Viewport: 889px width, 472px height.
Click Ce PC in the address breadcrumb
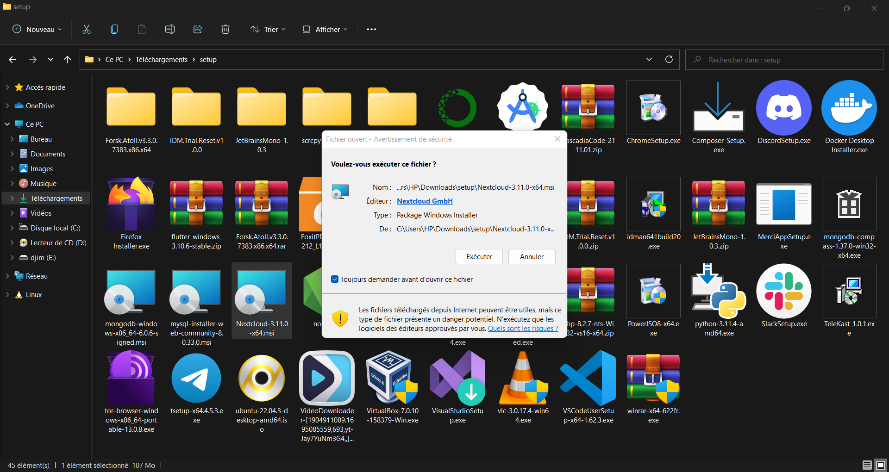pyautogui.click(x=114, y=60)
